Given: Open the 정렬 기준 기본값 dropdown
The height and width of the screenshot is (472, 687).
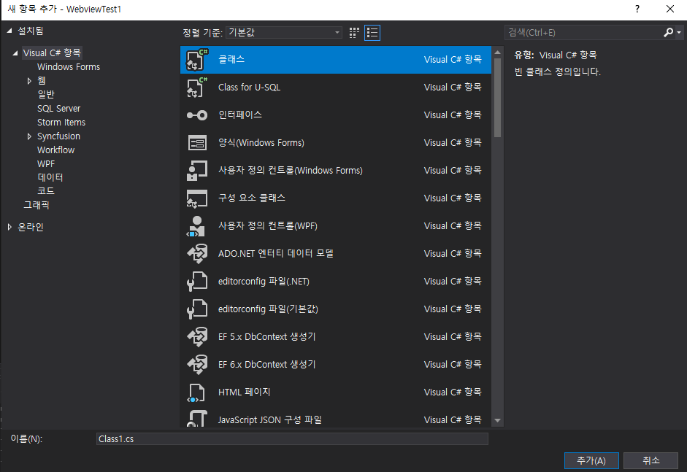Looking at the screenshot, I should pyautogui.click(x=284, y=32).
